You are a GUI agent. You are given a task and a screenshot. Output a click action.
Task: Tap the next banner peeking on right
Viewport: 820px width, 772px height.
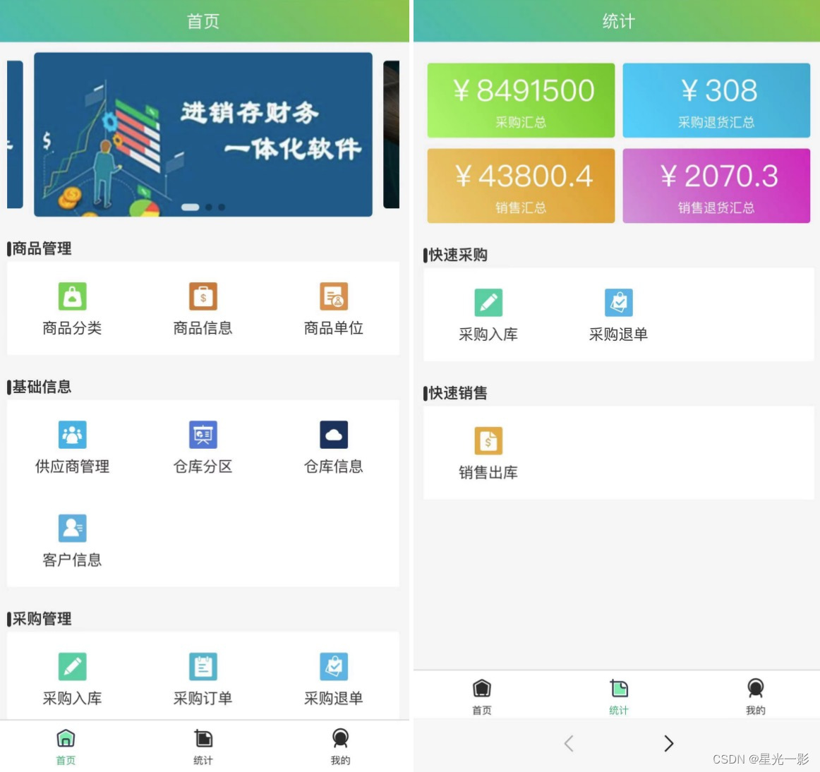coord(391,134)
